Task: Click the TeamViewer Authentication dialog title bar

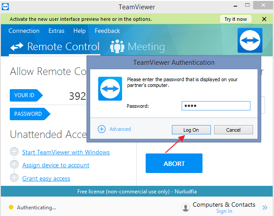Action: click(174, 62)
